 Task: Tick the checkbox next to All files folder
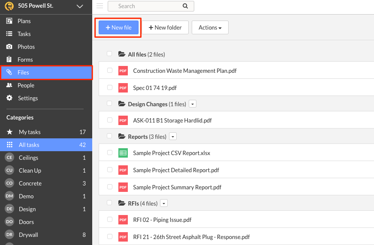(x=109, y=54)
